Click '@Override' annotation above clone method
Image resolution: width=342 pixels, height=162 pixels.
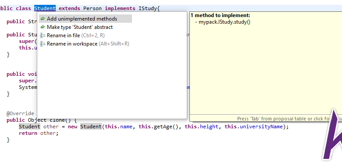(20, 113)
